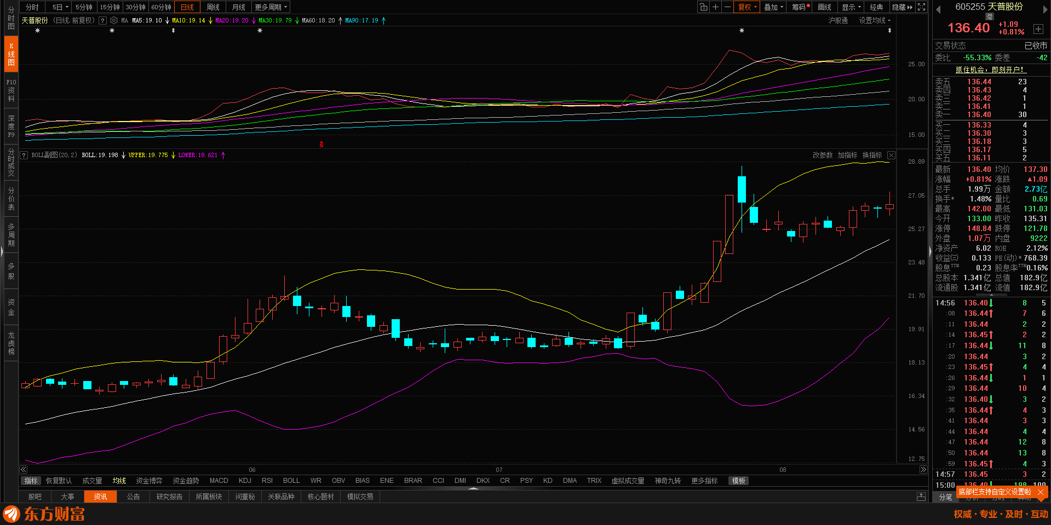The height and width of the screenshot is (525, 1051).
Task: Toggle 隐藏 to hide side panel
Action: point(902,7)
